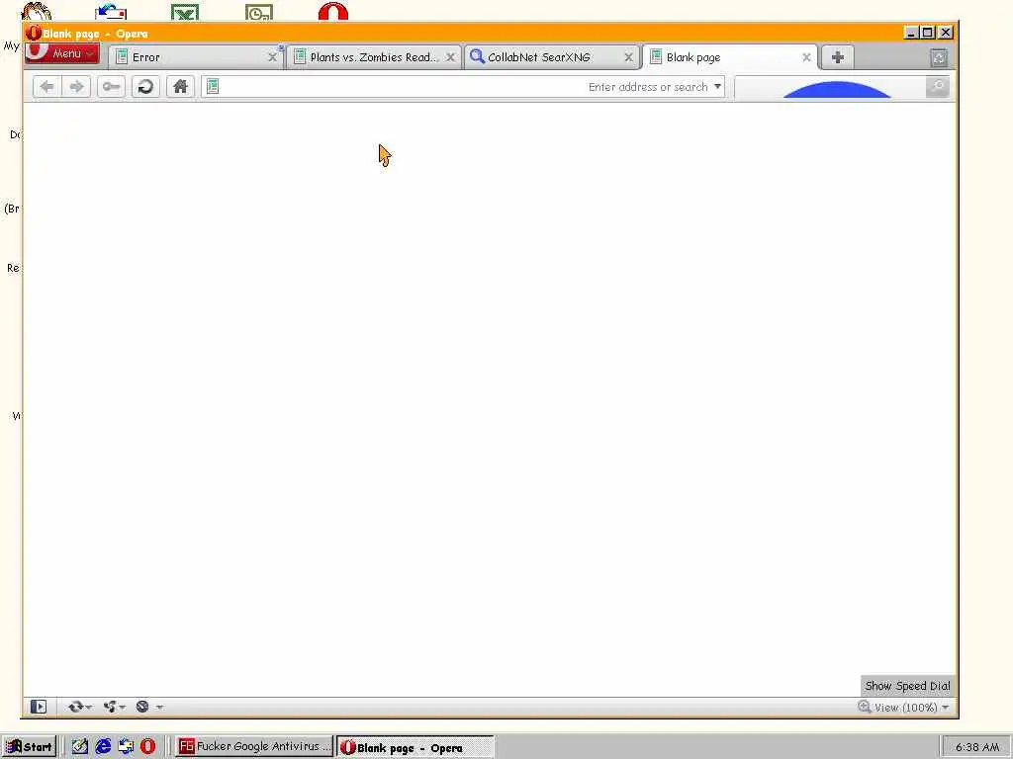The height and width of the screenshot is (759, 1013).
Task: Launch Internet Explorer from quick launch
Action: click(x=103, y=747)
